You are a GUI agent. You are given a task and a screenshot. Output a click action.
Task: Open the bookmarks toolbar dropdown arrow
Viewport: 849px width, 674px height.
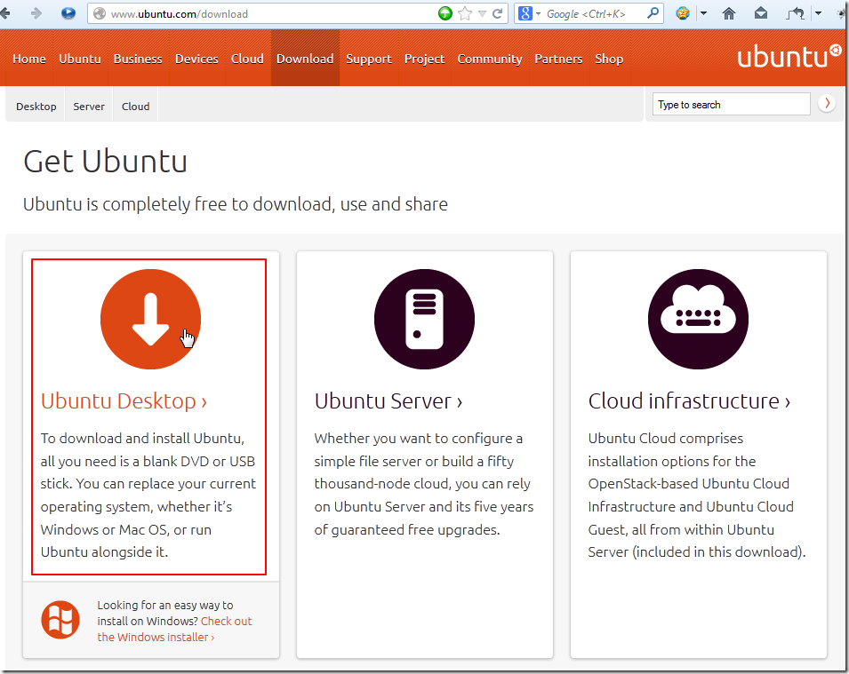703,13
